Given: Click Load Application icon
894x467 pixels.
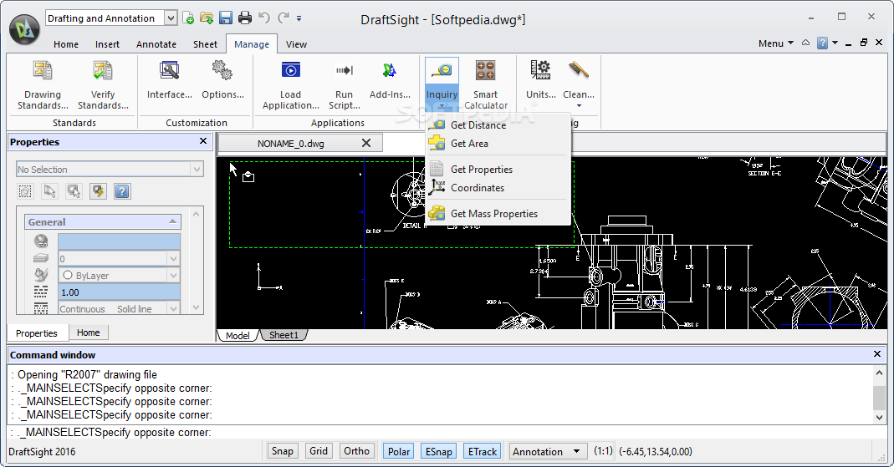Looking at the screenshot, I should click(x=291, y=71).
